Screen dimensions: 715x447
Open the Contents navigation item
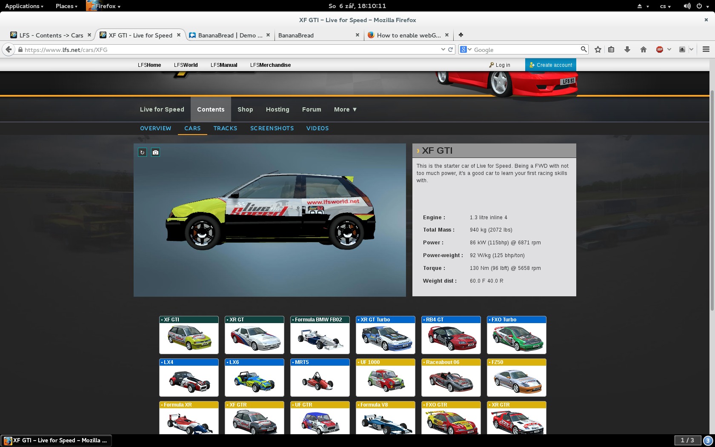point(211,109)
